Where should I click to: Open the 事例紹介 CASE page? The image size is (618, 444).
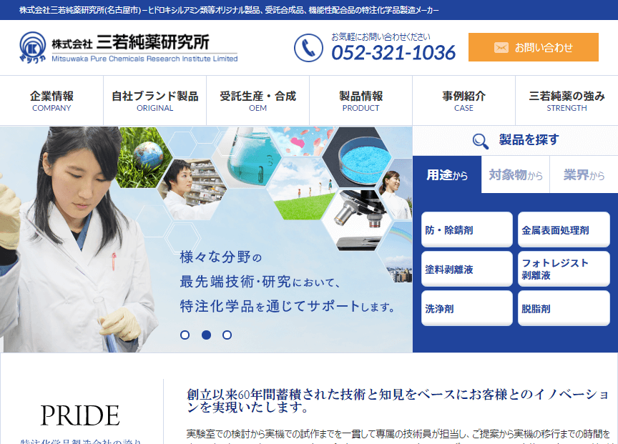[463, 101]
